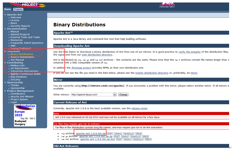
Task: Click PGP link for tar.bz2 archive
Action: coord(119,139)
